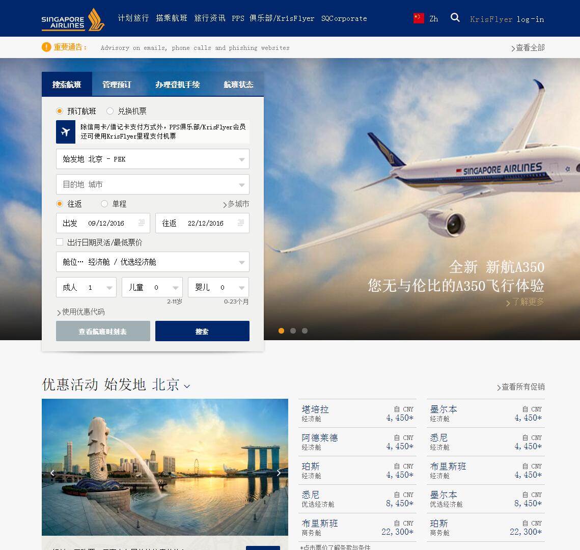Click the orange important notice alert icon
The height and width of the screenshot is (550, 580).
pos(46,47)
